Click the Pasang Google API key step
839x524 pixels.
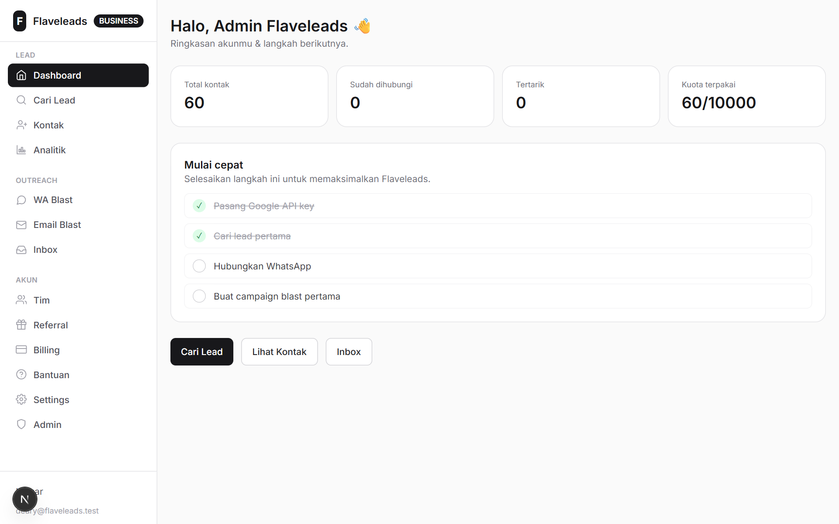[x=498, y=206]
